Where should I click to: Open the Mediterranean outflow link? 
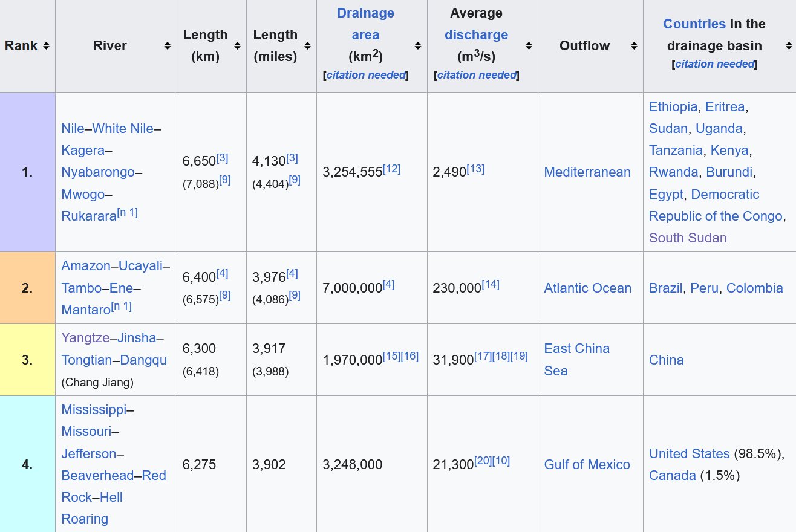587,172
